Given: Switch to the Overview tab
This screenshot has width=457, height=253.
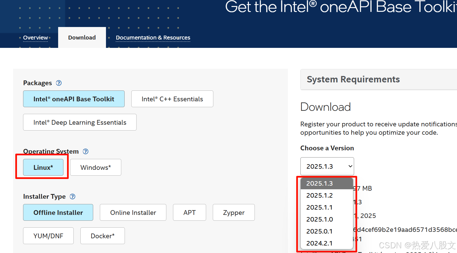Looking at the screenshot, I should click(35, 38).
